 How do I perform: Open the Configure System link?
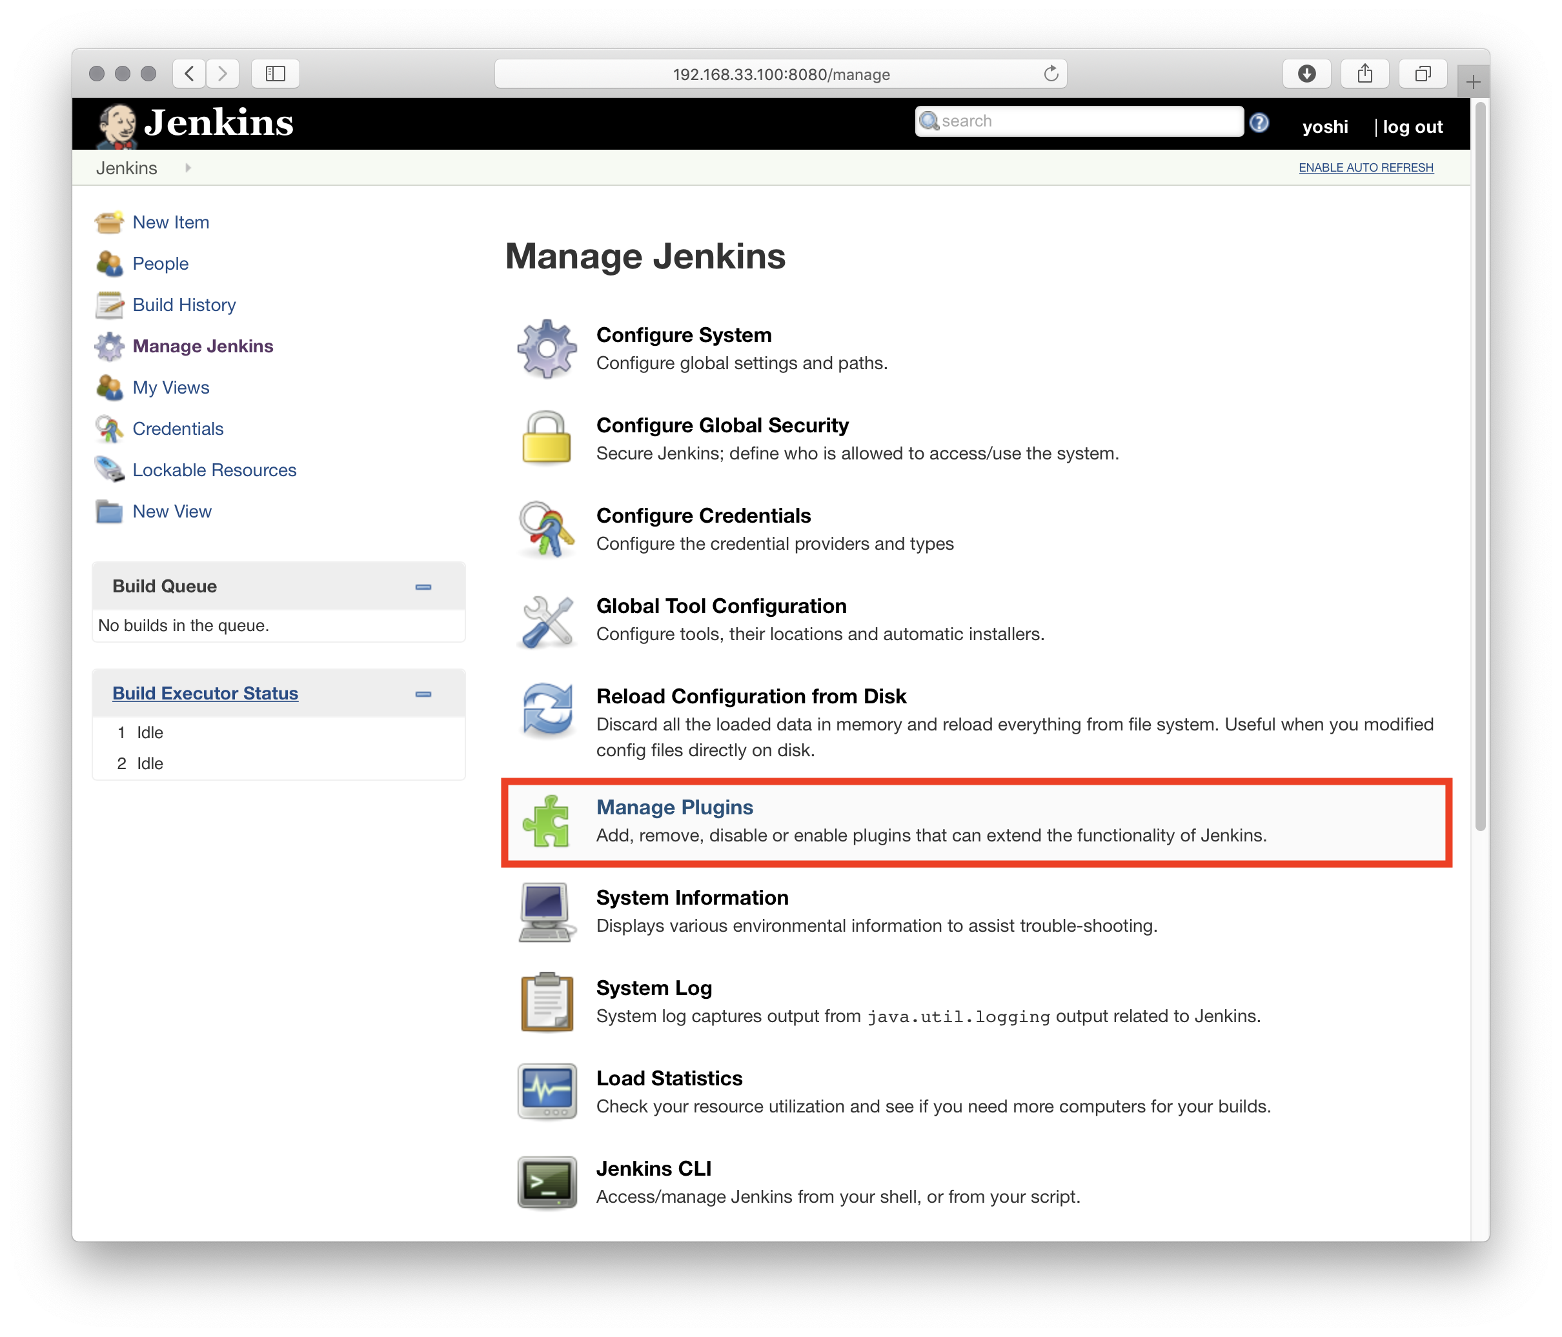684,335
